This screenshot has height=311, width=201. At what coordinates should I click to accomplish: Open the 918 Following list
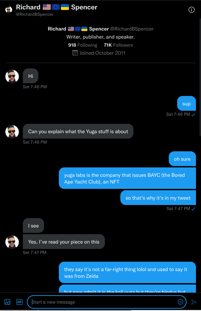pos(82,45)
